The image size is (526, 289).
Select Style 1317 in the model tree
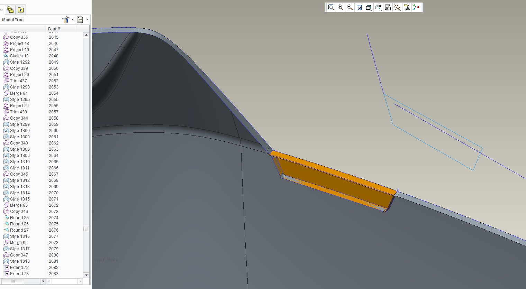pos(20,249)
